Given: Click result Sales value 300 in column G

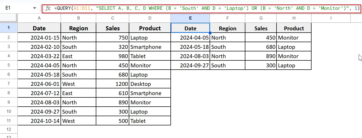Looking at the screenshot, I should pyautogui.click(x=261, y=65).
